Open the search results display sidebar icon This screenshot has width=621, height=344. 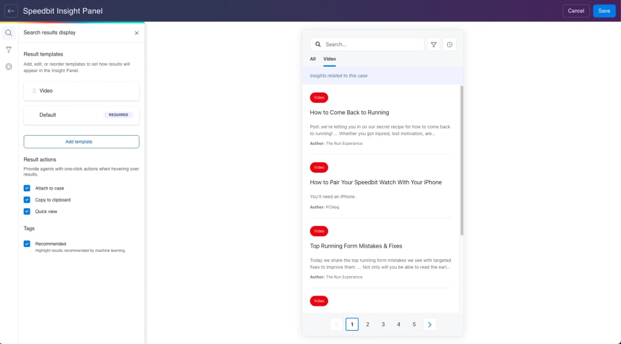point(8,33)
